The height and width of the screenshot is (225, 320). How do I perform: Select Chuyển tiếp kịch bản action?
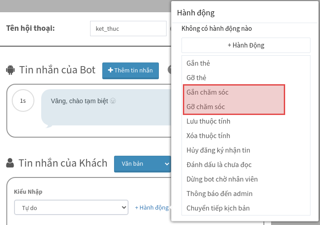(x=246, y=208)
